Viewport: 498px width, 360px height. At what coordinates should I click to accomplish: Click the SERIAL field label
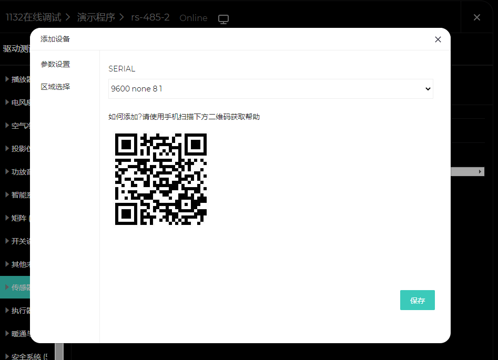(x=121, y=69)
